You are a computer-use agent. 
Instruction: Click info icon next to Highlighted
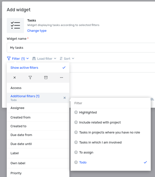click(x=76, y=112)
